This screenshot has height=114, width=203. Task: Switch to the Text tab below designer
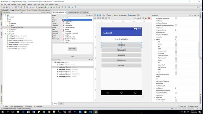tap(61, 104)
